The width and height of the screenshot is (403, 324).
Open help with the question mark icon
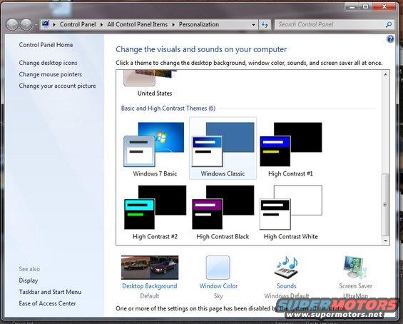[x=390, y=39]
